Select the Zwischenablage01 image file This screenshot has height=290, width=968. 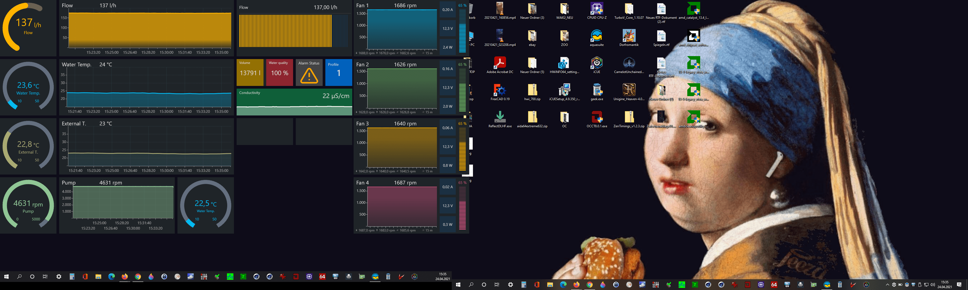click(x=661, y=119)
